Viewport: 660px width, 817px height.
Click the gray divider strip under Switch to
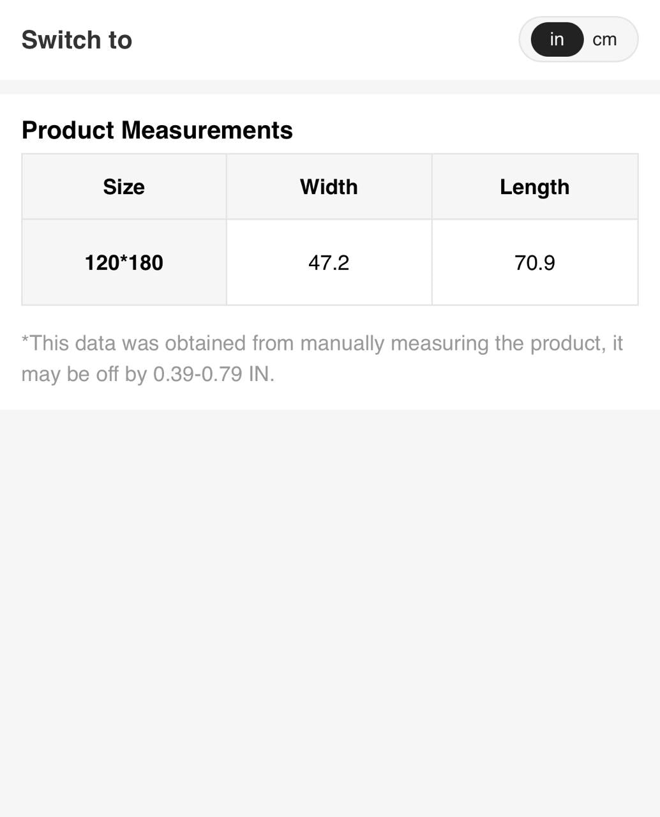330,87
